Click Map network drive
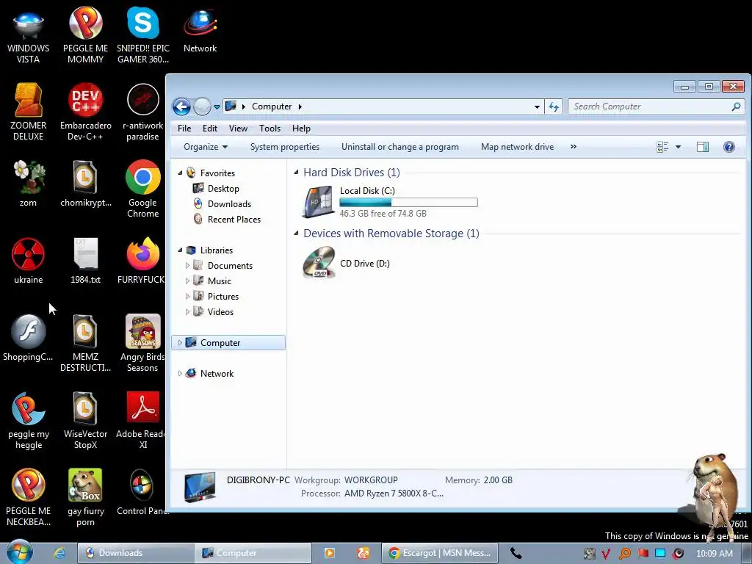Image resolution: width=752 pixels, height=564 pixels. tap(517, 147)
